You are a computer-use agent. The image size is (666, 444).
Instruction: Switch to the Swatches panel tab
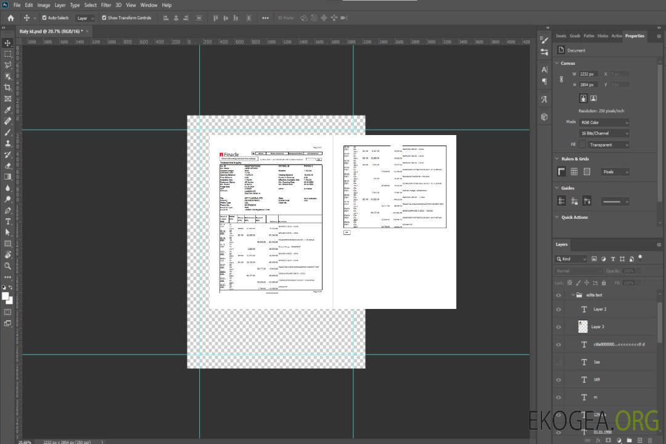pos(561,36)
